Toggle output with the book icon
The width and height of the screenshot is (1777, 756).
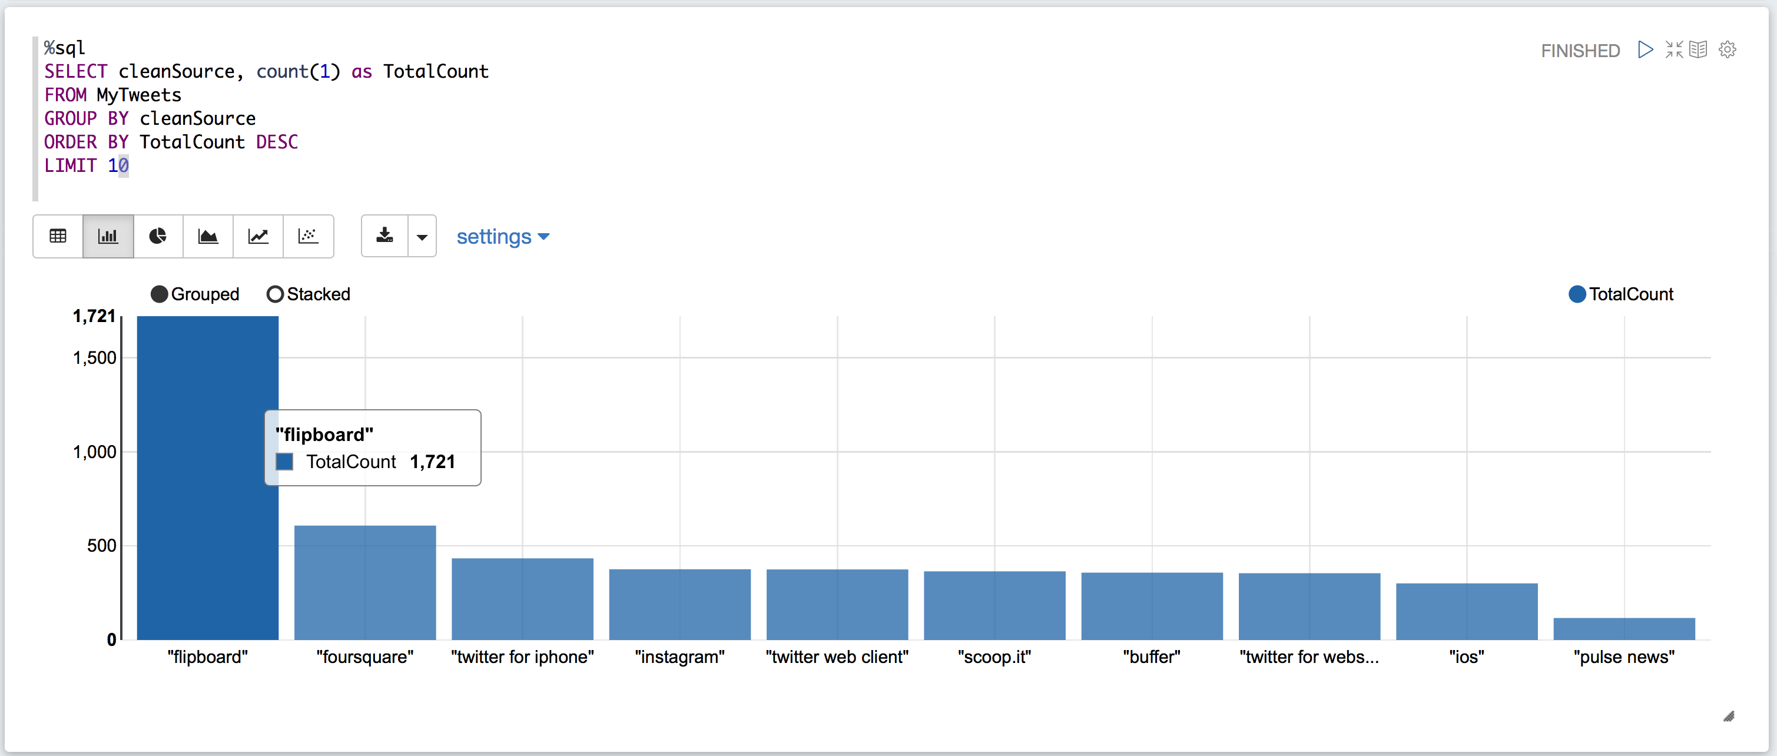tap(1698, 49)
